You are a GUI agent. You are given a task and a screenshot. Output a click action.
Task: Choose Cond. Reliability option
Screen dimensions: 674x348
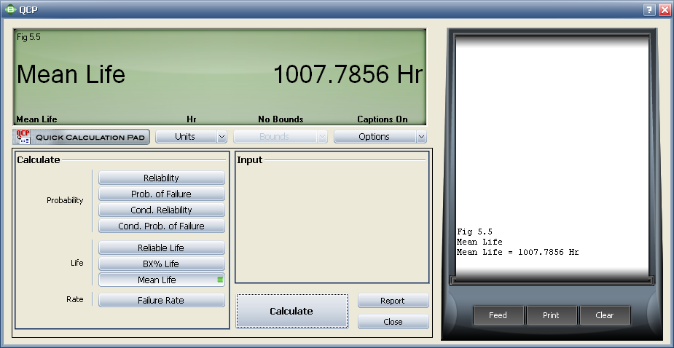pyautogui.click(x=161, y=210)
